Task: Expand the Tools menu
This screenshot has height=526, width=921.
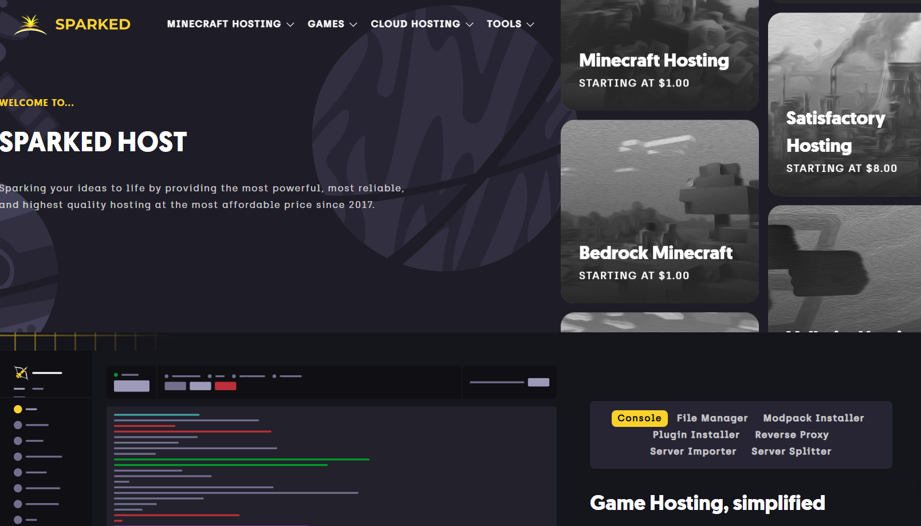Action: tap(510, 24)
